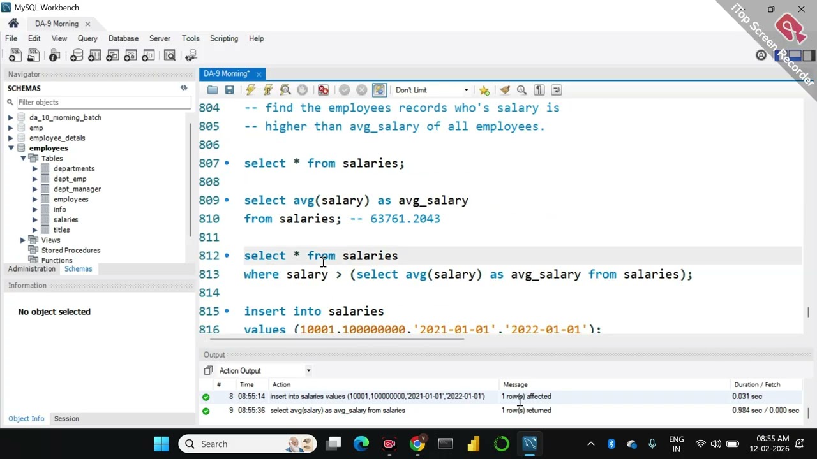Toggle word wrap in the editor
This screenshot has height=459, width=817.
click(556, 90)
